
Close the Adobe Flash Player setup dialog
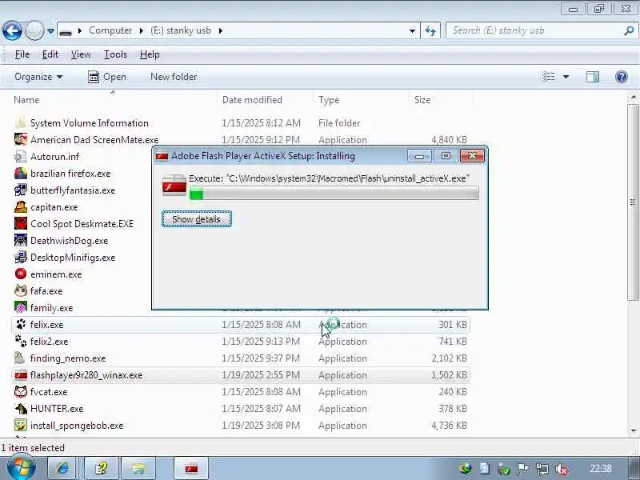[472, 156]
